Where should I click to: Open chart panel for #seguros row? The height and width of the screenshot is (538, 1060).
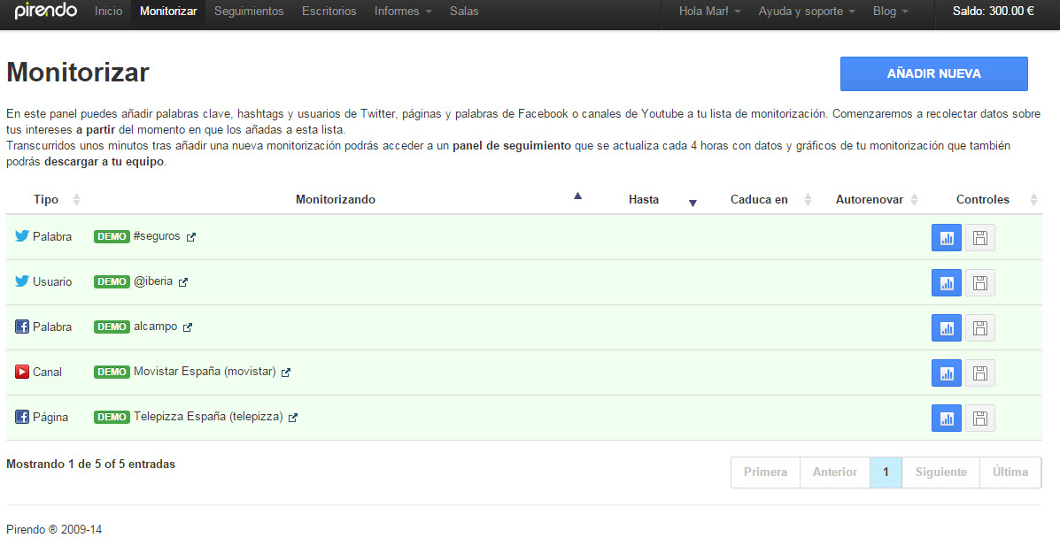pos(946,237)
